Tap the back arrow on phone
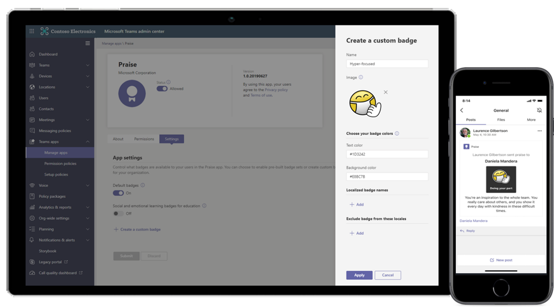Viewport: 554px width, 307px height. pos(461,110)
